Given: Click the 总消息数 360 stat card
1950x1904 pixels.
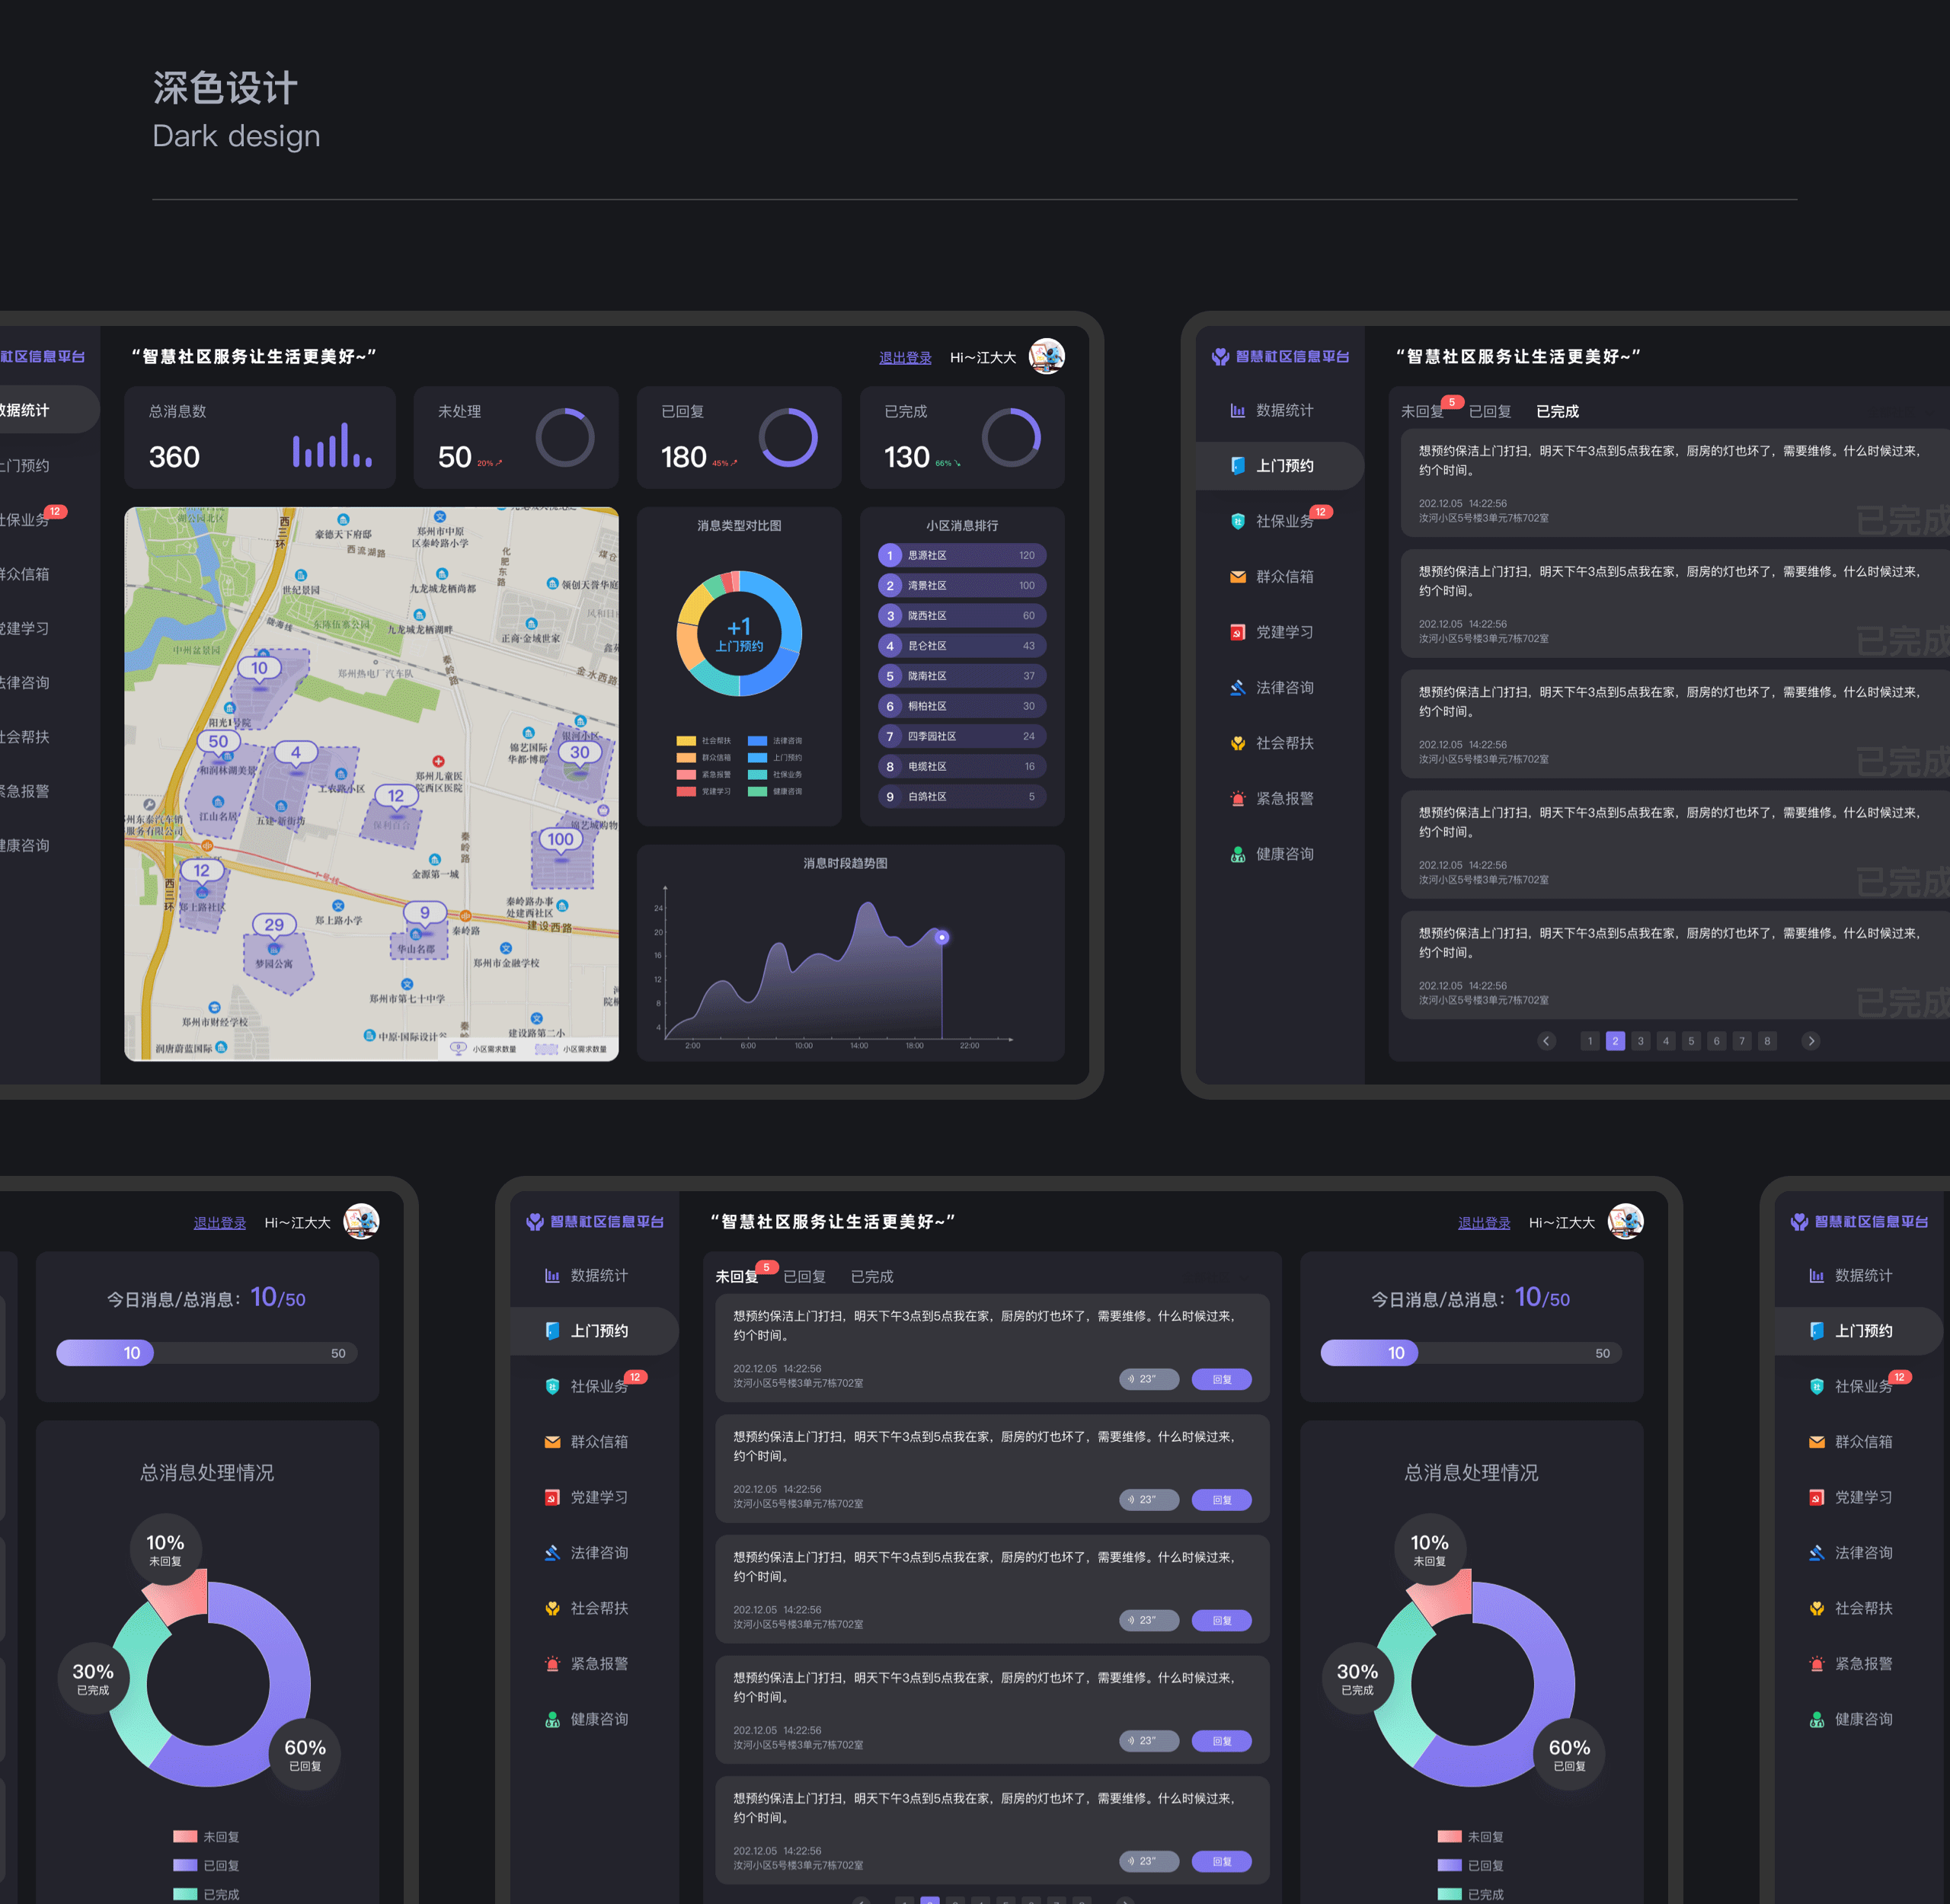Looking at the screenshot, I should coord(260,437).
